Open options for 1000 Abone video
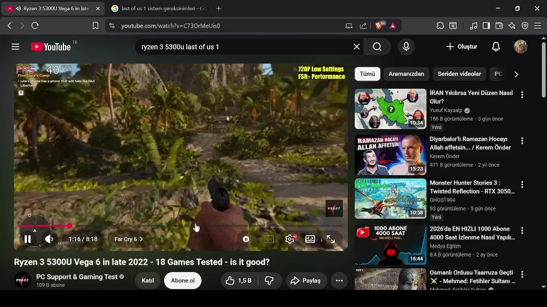The width and height of the screenshot is (547, 307). click(x=522, y=231)
